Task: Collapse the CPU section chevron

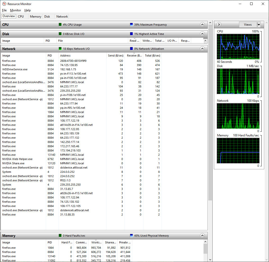Action: [202, 24]
